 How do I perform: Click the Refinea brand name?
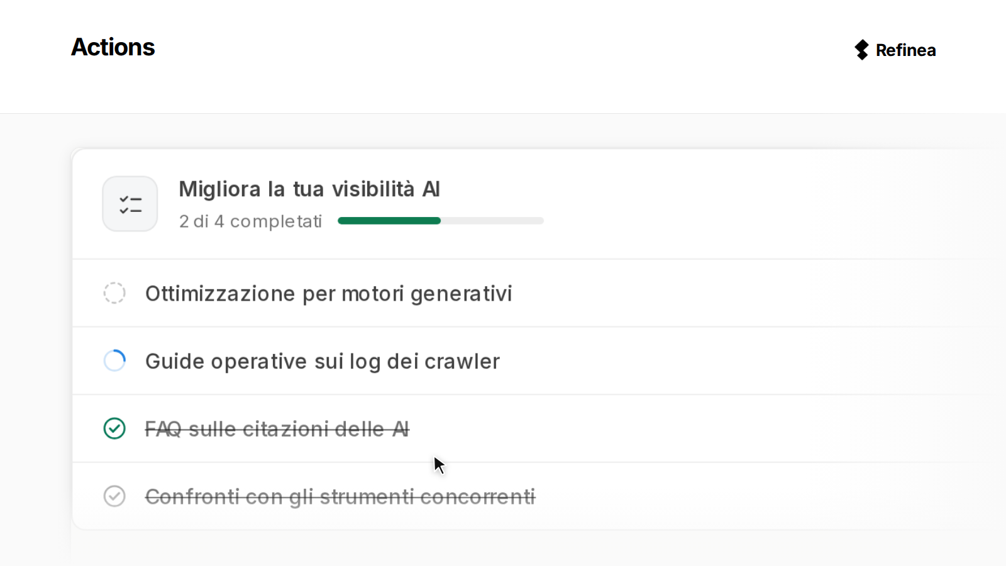tap(905, 50)
